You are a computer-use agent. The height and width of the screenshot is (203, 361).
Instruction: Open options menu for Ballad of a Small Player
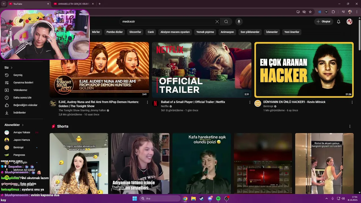click(x=250, y=102)
